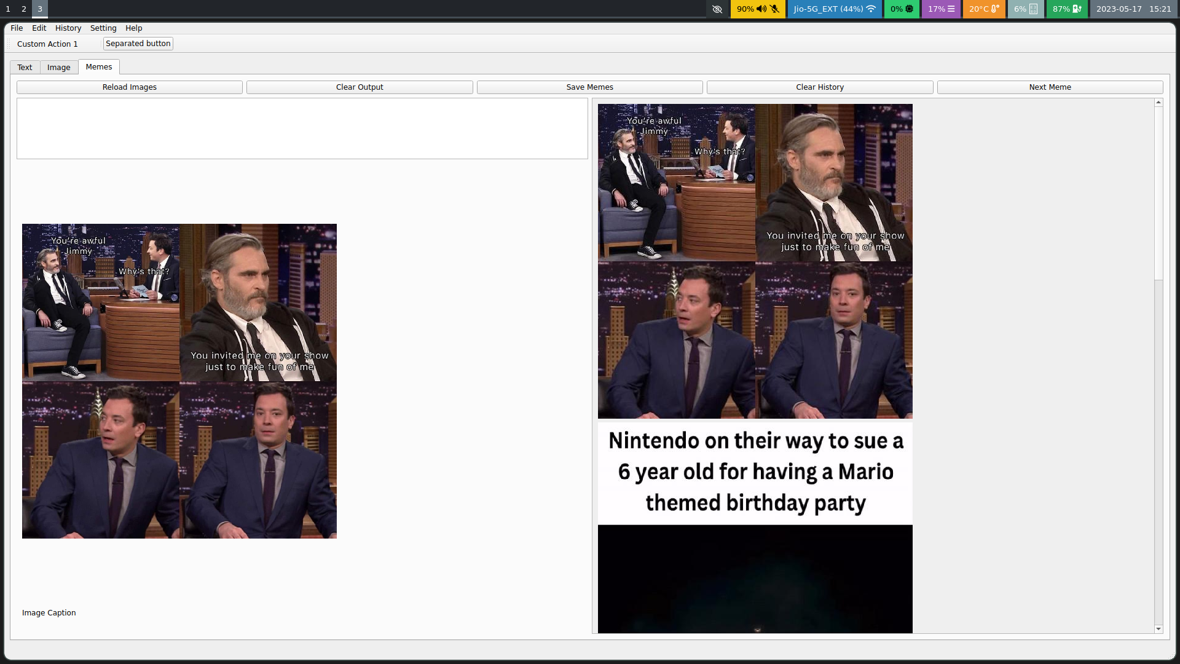
Task: Click the Wi-Fi icon next to Jio-5G_EXT
Action: (871, 9)
